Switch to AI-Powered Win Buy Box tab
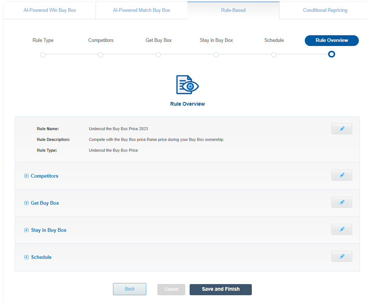 tap(50, 10)
